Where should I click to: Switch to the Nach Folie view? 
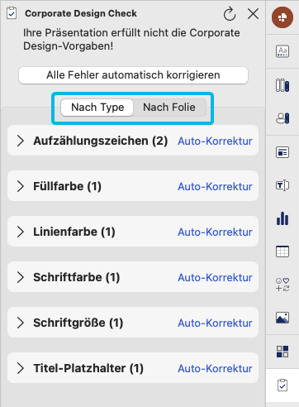tap(169, 108)
